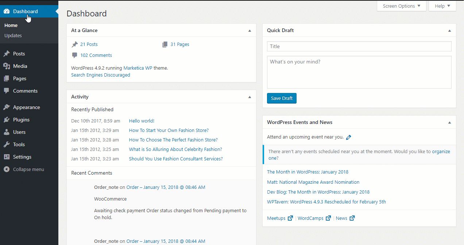Open the Appearance menu
This screenshot has height=245, width=464.
coord(29,107)
